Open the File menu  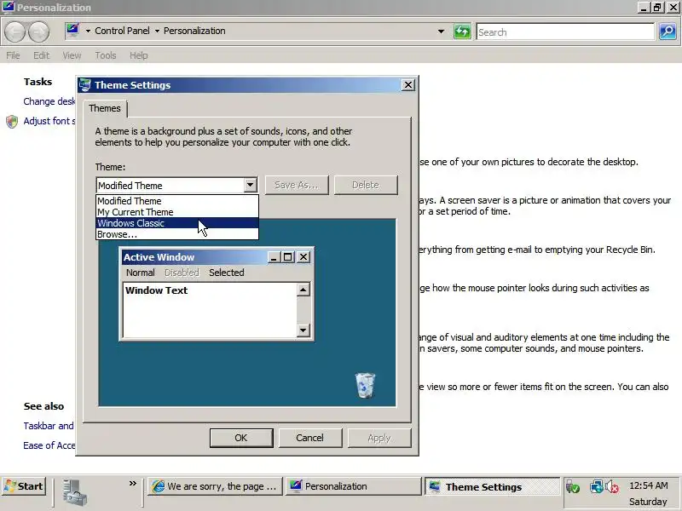click(13, 55)
